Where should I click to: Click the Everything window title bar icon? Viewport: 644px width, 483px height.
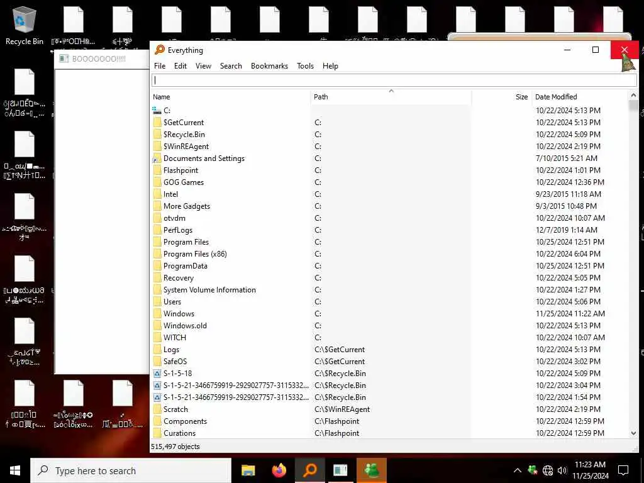(x=159, y=50)
